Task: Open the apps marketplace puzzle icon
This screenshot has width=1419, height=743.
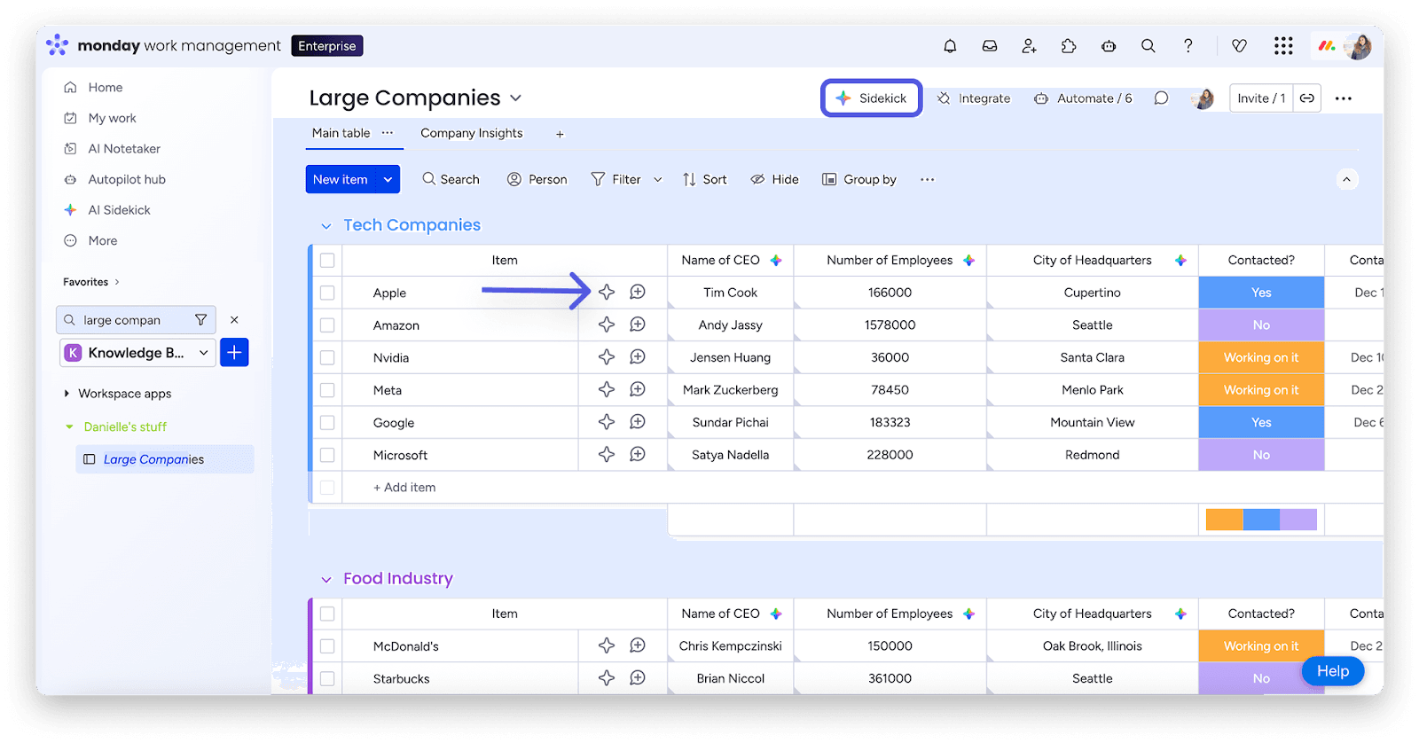Action: 1069,46
